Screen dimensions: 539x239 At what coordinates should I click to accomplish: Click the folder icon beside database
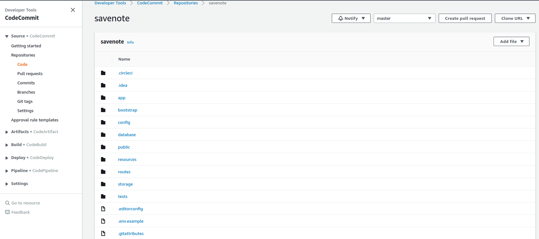(x=103, y=135)
